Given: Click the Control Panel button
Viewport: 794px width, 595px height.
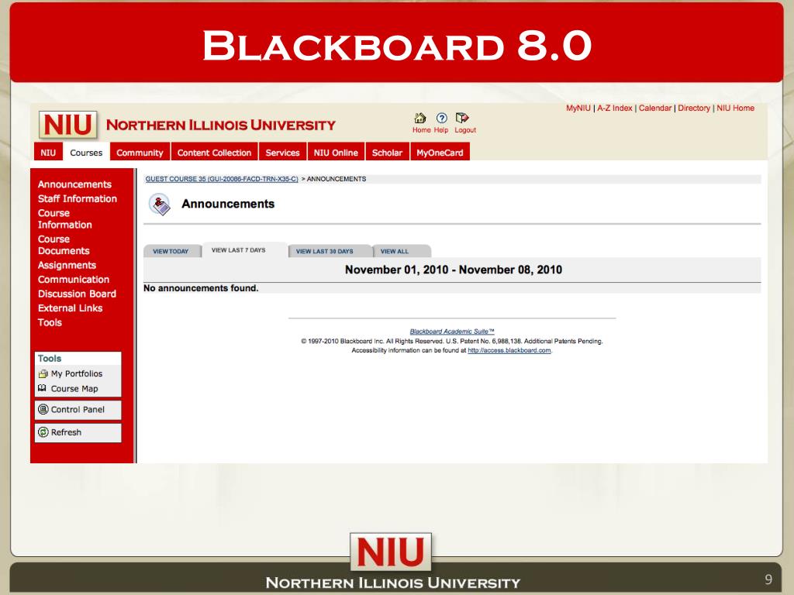Looking at the screenshot, I should [78, 410].
